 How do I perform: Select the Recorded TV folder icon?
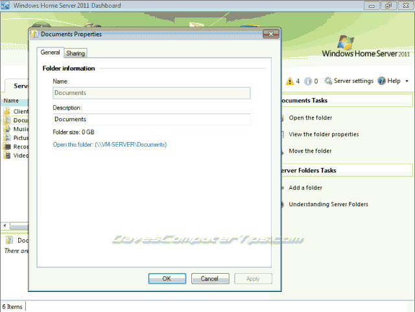7,147
